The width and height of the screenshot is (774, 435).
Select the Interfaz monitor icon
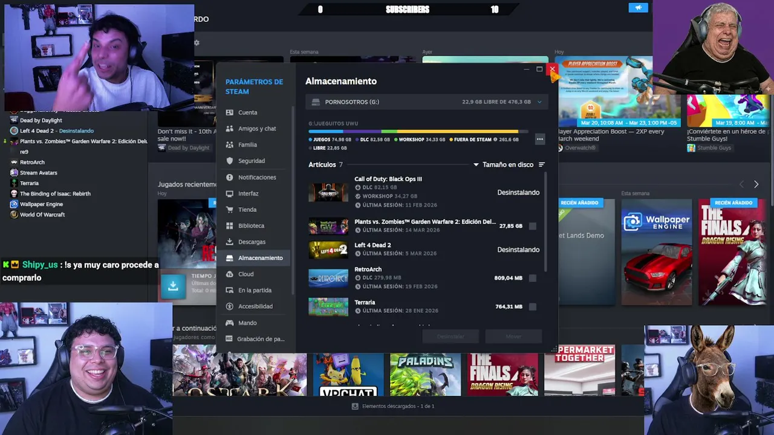pyautogui.click(x=230, y=193)
